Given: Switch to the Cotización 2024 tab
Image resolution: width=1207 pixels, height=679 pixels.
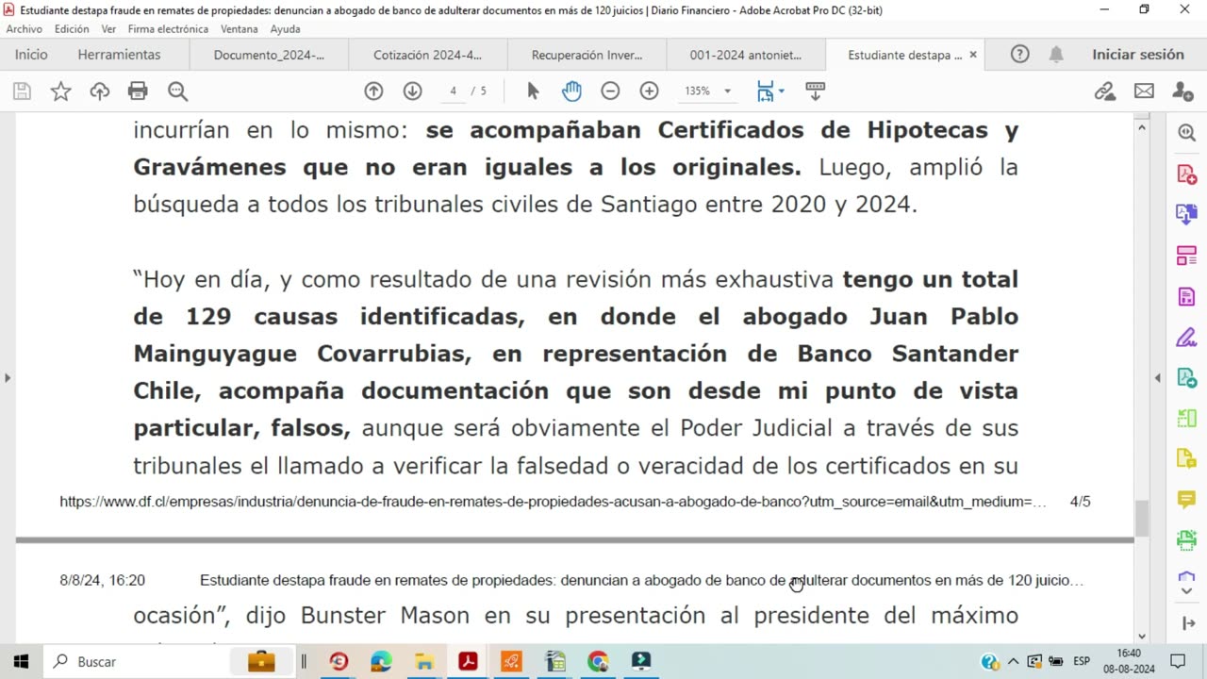Looking at the screenshot, I should [x=427, y=55].
